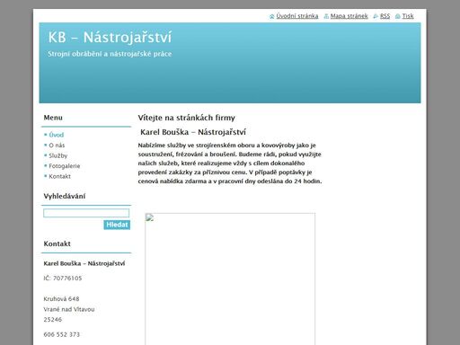The height and width of the screenshot is (345, 460).
Task: Click the phone number 606 552 373
Action: pos(62,334)
